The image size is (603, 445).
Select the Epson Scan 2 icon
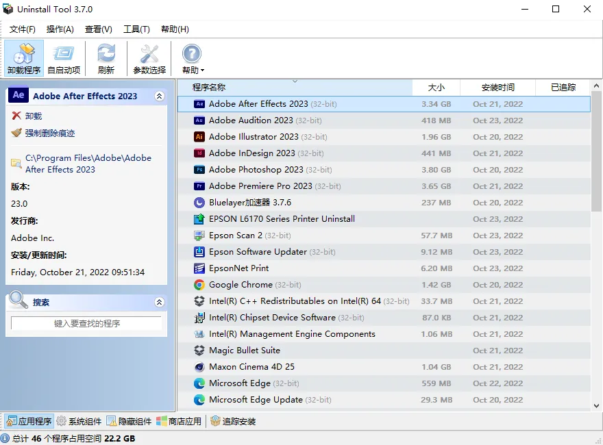click(x=199, y=236)
